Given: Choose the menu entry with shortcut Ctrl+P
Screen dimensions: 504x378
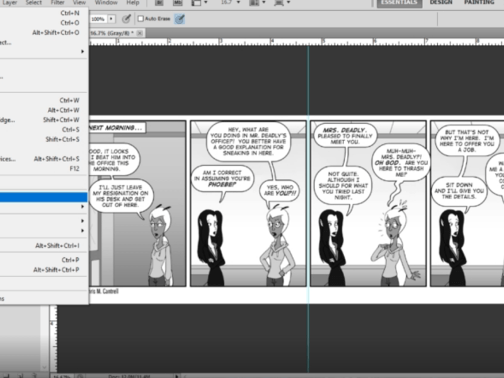Looking at the screenshot, I should [44, 260].
